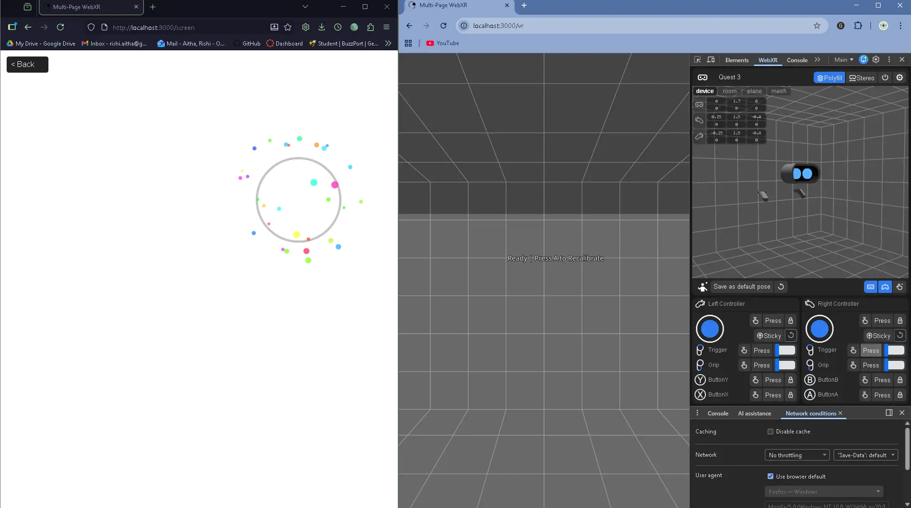Click the lock icon next to ButtonA Press
This screenshot has height=508, width=911.
click(900, 395)
